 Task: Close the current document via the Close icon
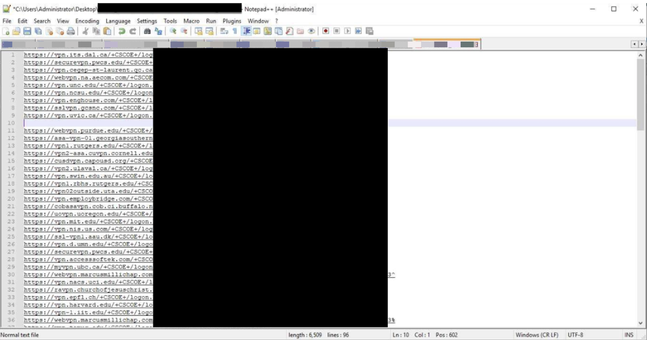point(49,31)
